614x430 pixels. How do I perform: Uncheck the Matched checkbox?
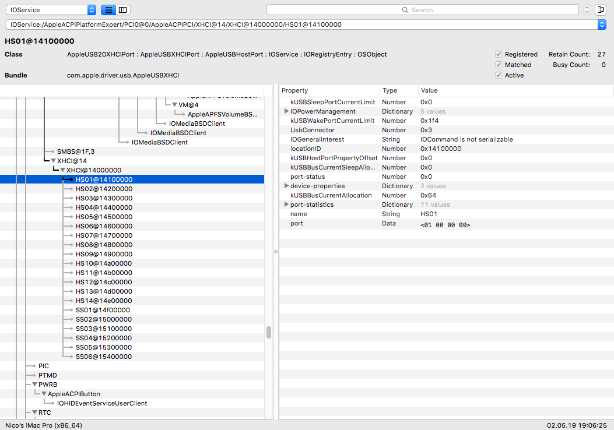(498, 65)
